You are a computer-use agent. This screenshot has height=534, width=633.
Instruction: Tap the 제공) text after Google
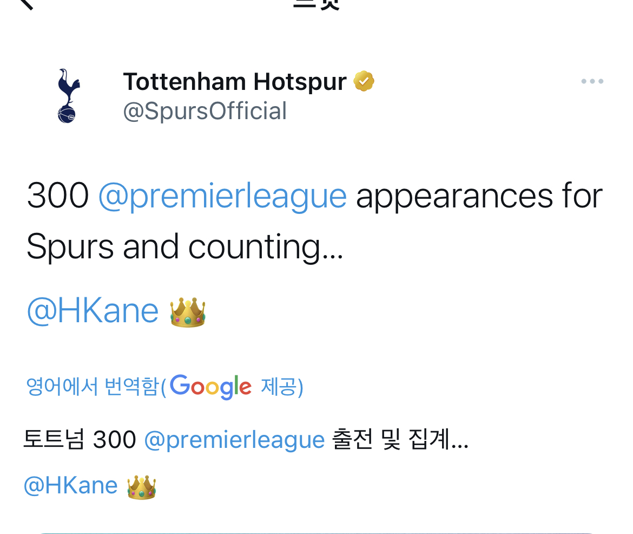click(282, 387)
